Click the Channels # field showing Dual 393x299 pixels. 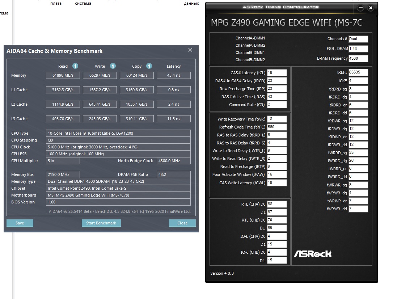pyautogui.click(x=358, y=39)
